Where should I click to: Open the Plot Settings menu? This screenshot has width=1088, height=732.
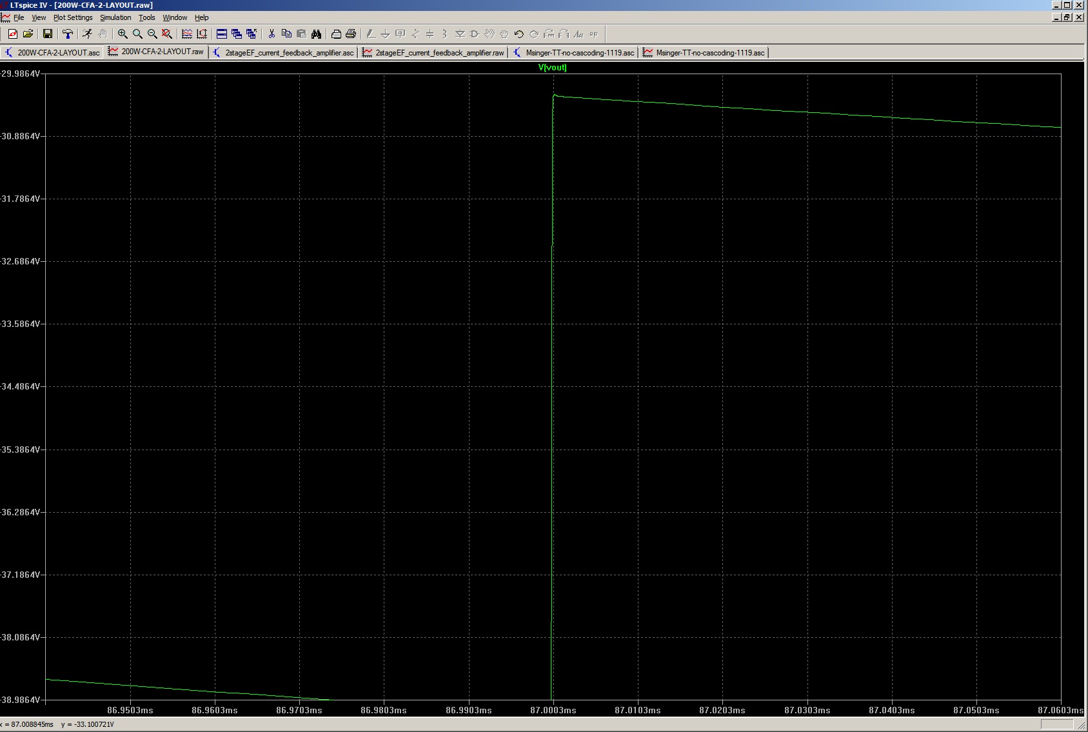(x=73, y=17)
